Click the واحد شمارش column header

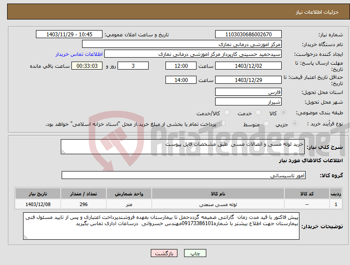(x=129, y=194)
